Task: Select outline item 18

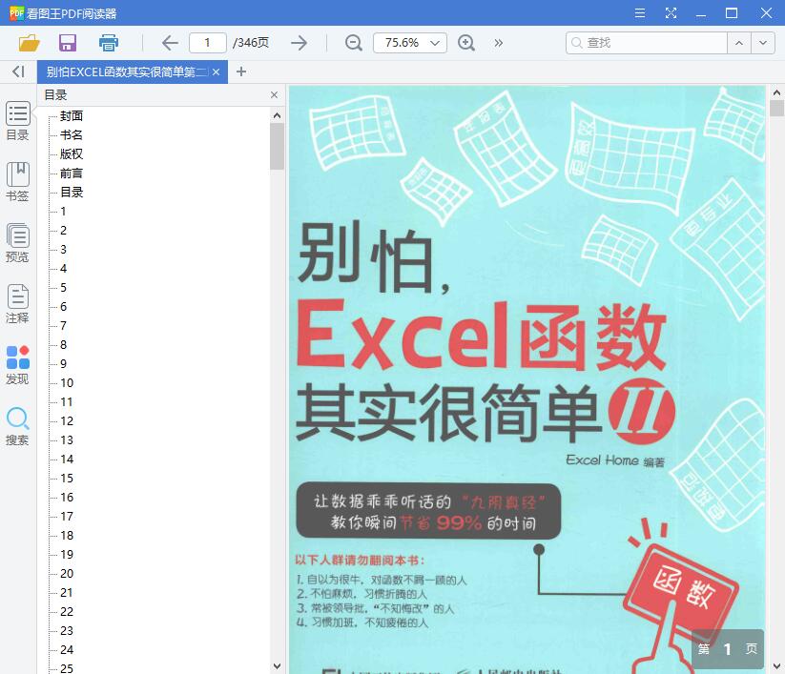Action: pyautogui.click(x=67, y=536)
